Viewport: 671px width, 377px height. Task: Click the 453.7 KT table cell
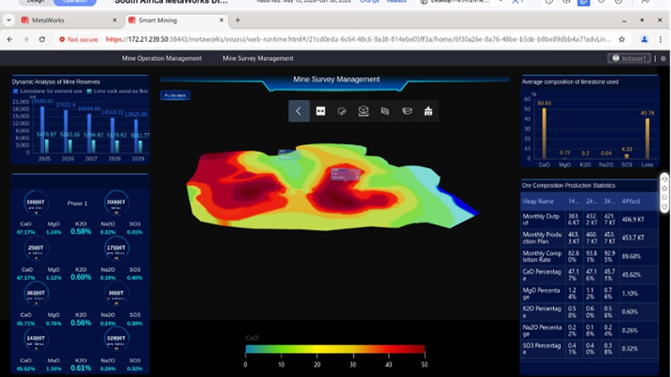pyautogui.click(x=633, y=237)
